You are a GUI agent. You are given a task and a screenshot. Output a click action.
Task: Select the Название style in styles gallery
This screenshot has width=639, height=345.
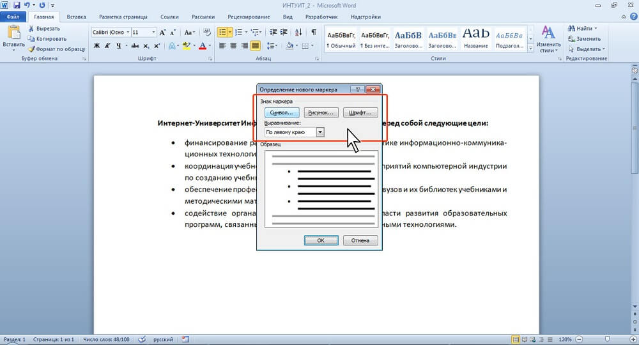pyautogui.click(x=475, y=37)
